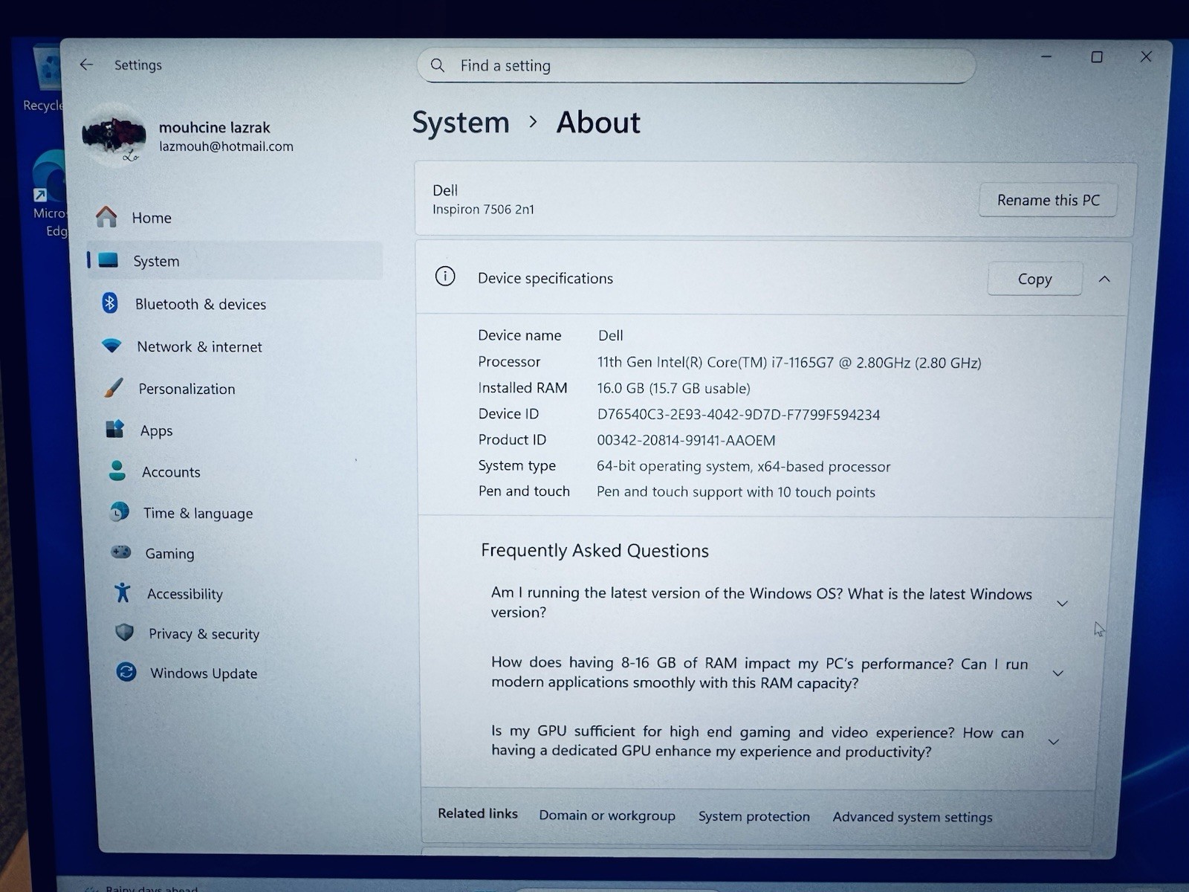Click the Accessibility figure icon
The width and height of the screenshot is (1189, 892).
(123, 592)
